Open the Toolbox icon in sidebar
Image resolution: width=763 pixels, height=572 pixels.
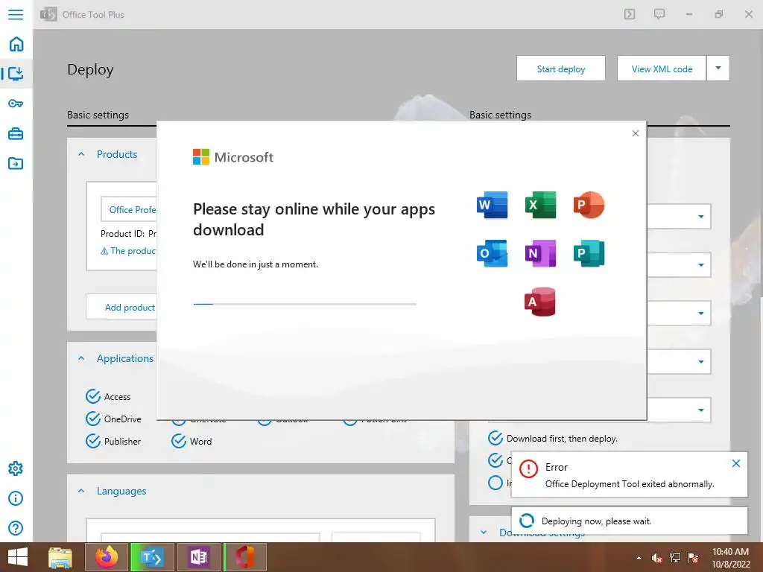[16, 133]
